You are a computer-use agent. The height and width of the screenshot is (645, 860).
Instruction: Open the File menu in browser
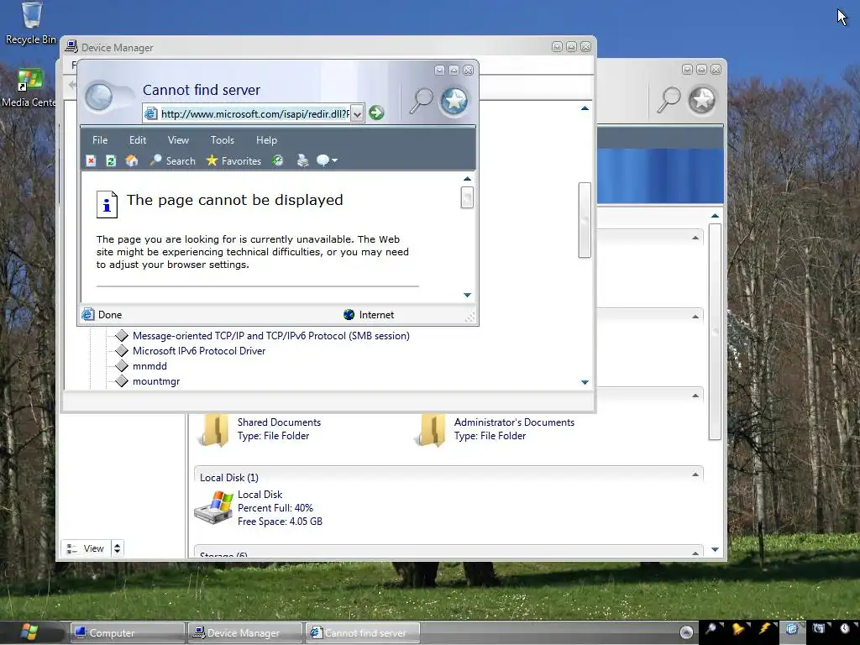click(100, 140)
